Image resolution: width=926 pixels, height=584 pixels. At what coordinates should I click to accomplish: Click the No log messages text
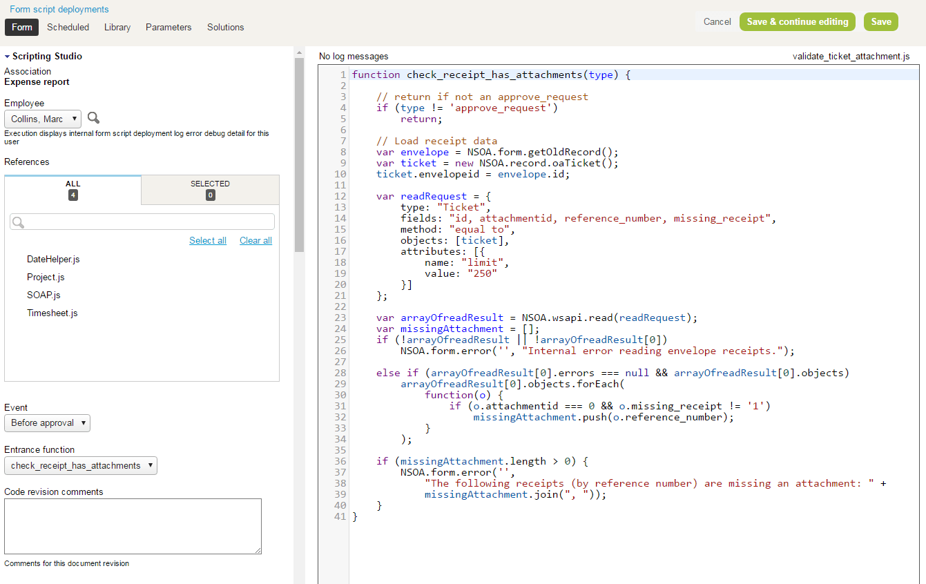pyautogui.click(x=354, y=56)
